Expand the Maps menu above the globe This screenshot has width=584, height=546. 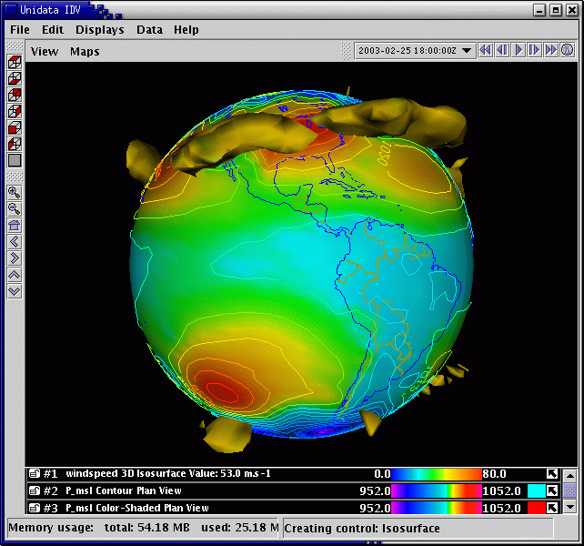click(x=85, y=52)
